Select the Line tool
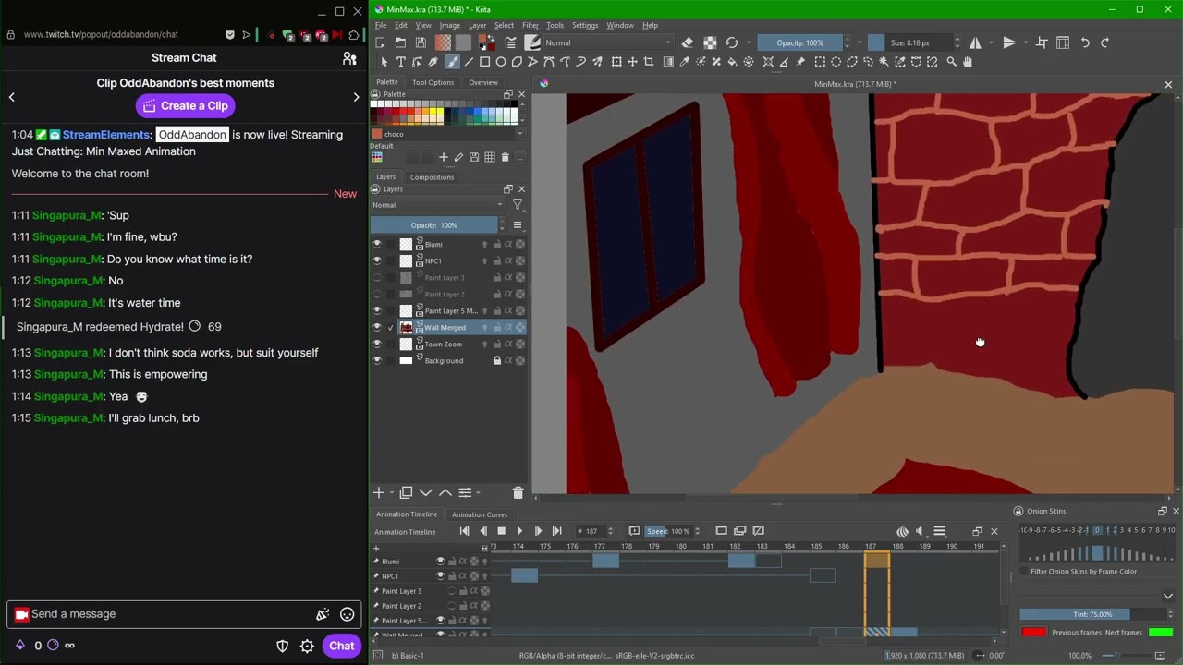 [x=469, y=62]
